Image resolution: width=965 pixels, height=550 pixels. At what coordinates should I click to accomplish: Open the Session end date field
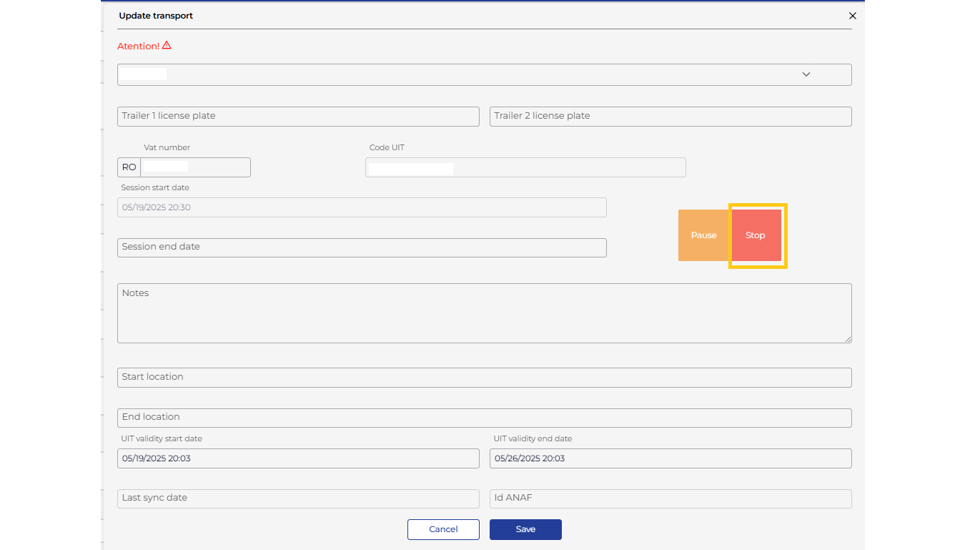tap(362, 247)
